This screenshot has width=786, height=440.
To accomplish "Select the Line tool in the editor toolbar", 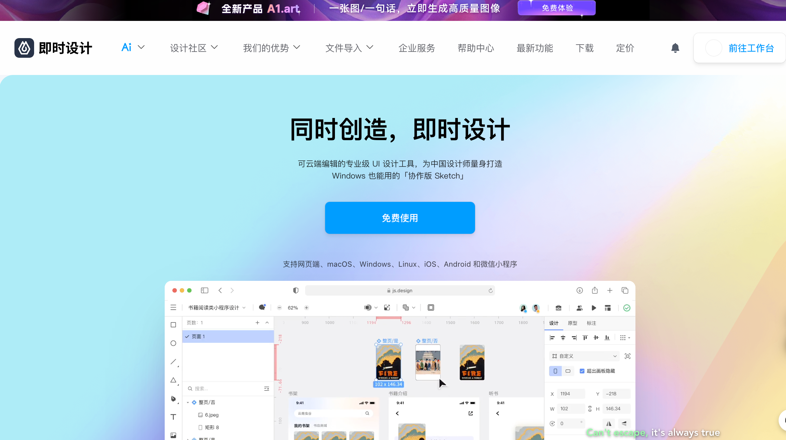I will click(173, 362).
